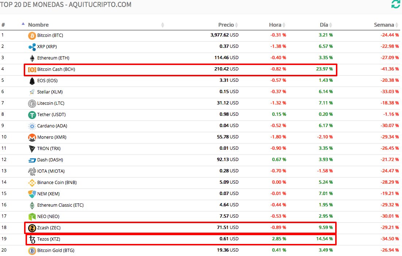Open the Bitcoin Cash (BCH) link

[x=56, y=69]
